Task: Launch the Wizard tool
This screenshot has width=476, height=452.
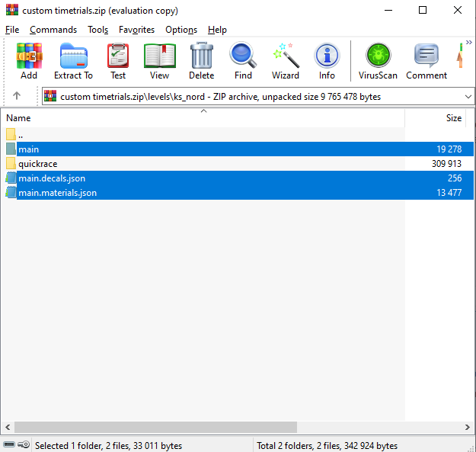Action: click(x=286, y=61)
